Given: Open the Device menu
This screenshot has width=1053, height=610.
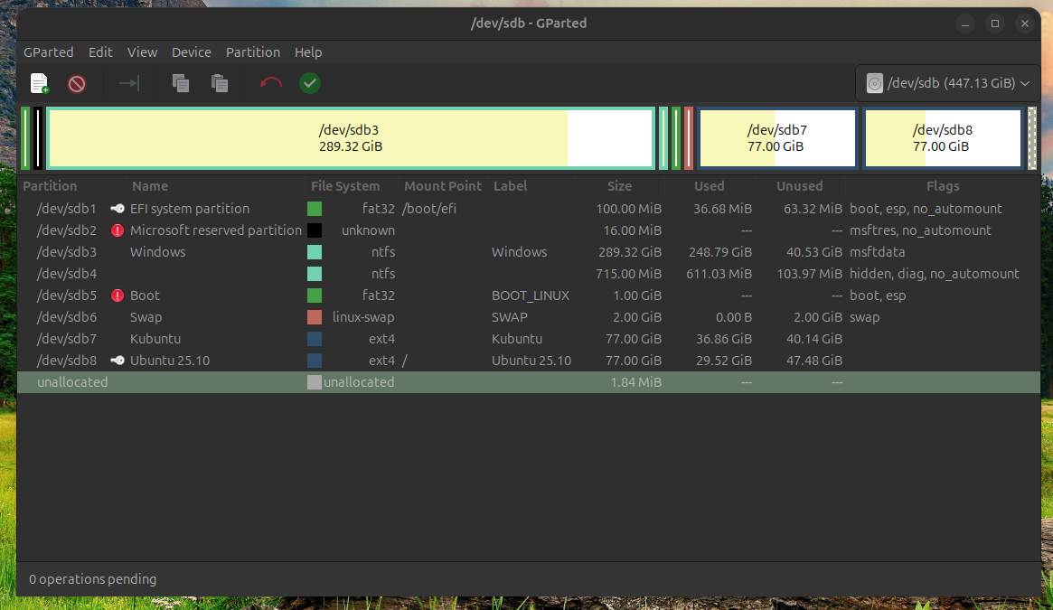Looking at the screenshot, I should tap(191, 52).
